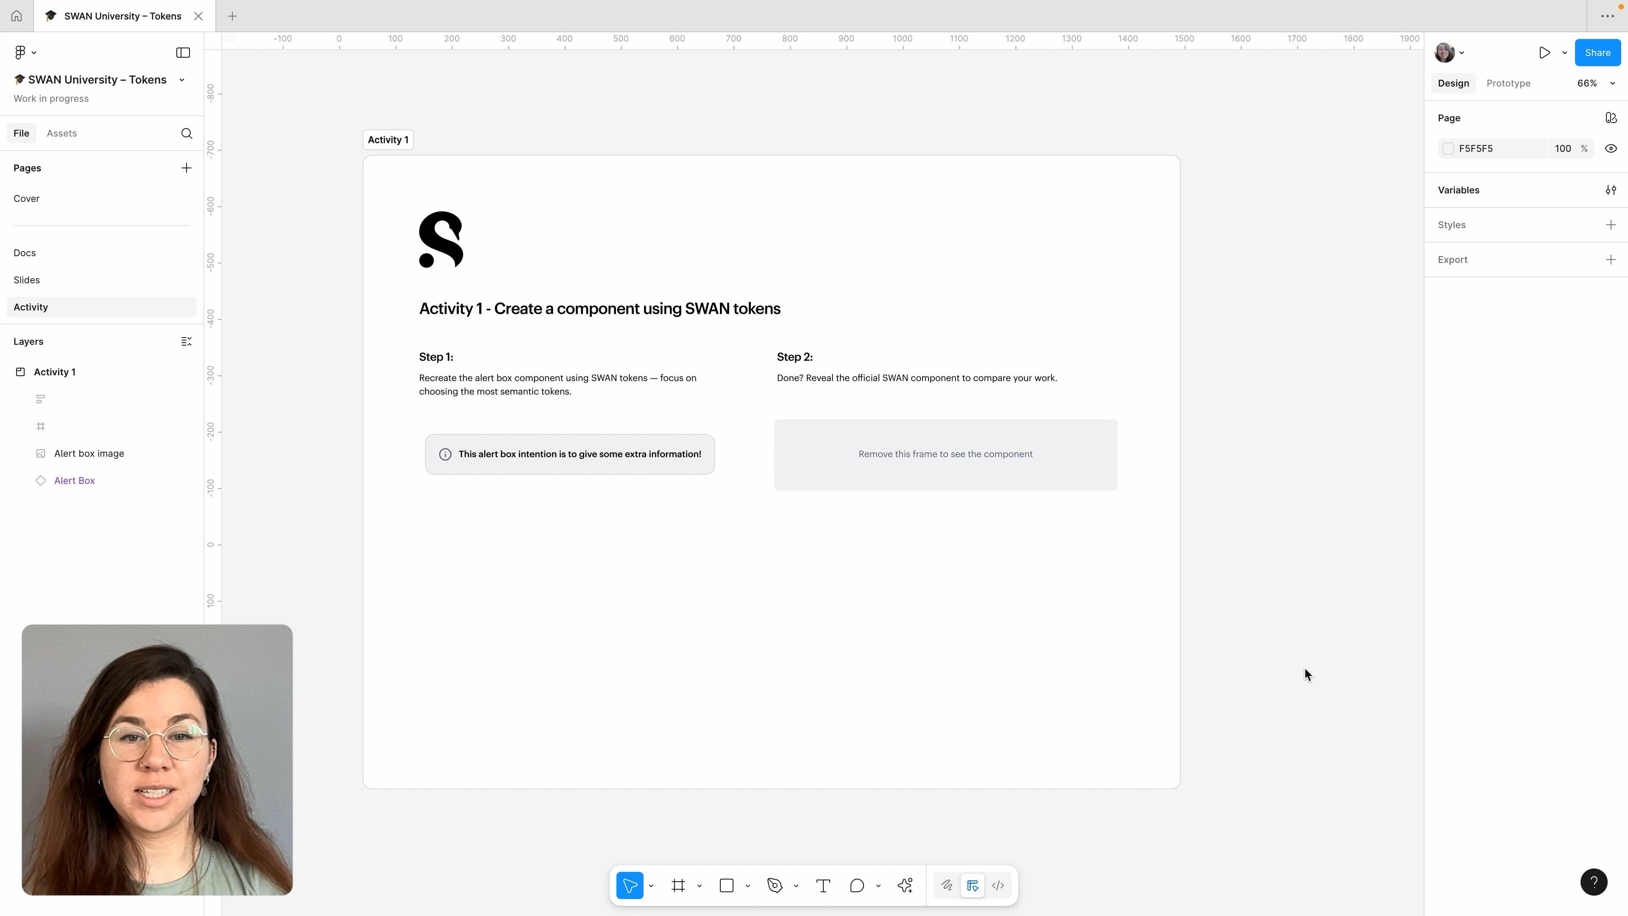Select the Rectangle shape tool
This screenshot has height=916, width=1628.
pos(727,885)
